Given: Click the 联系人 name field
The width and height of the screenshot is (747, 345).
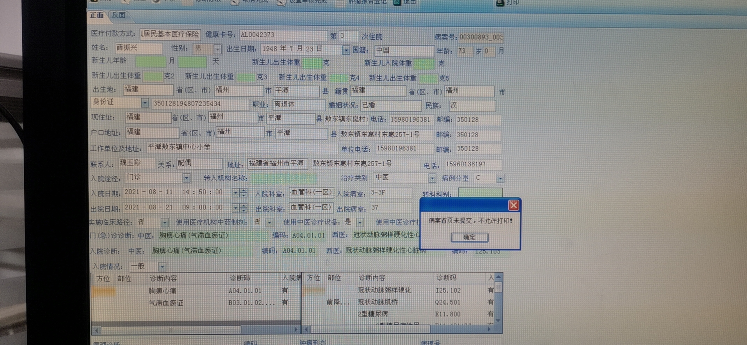Looking at the screenshot, I should tap(137, 163).
